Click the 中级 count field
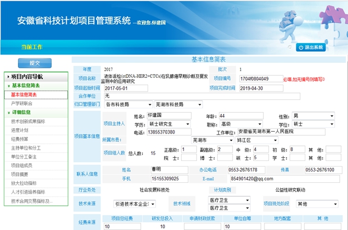Image resolution: width=348 pixels, height=230 pixels. click(261, 149)
